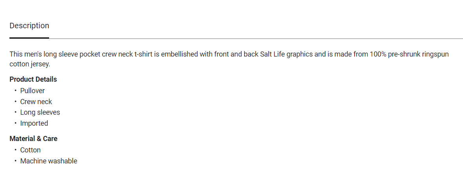Click the Material & Care heading
Screen dimensions: 463x176
[x=33, y=139]
